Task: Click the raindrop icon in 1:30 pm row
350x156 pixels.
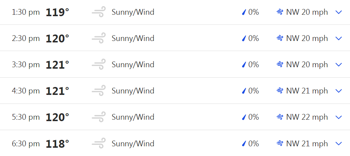Action: pyautogui.click(x=244, y=12)
